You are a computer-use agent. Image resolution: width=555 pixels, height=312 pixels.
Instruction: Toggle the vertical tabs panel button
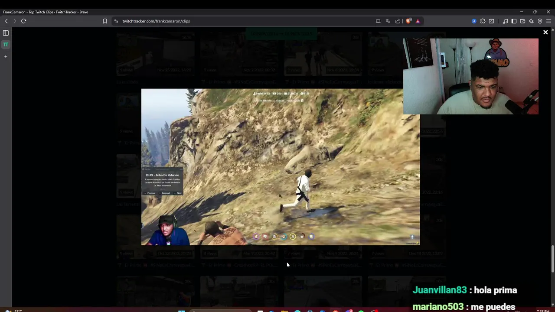click(6, 32)
